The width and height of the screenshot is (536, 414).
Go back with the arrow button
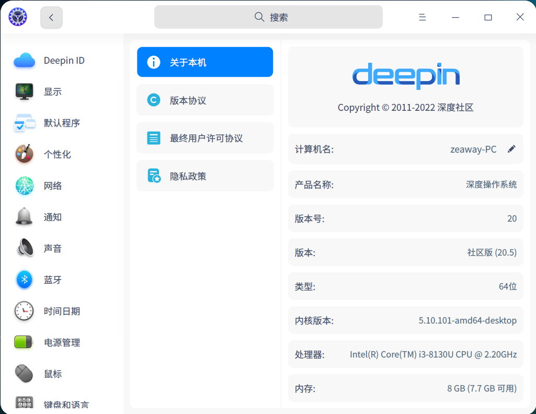click(x=51, y=17)
